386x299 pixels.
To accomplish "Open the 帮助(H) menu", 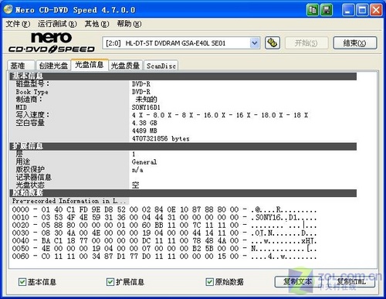I will point(129,24).
